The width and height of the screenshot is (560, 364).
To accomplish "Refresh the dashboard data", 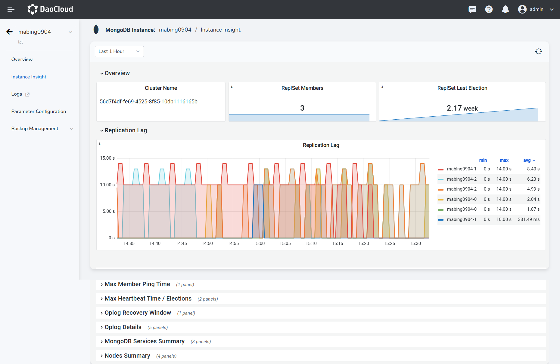I will (539, 51).
